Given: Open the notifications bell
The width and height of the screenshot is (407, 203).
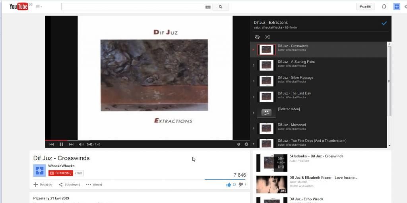Looking at the screenshot, I should pyautogui.click(x=384, y=7).
